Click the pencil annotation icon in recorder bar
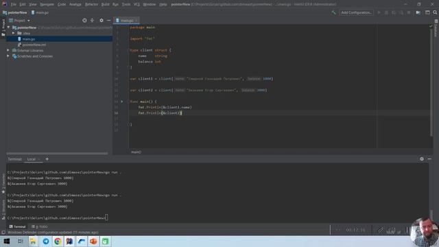 tap(380, 231)
